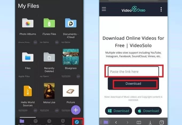Viewport: 182px width, 125px height.
Task: Click the dark Download button under link field
Action: coord(133,84)
